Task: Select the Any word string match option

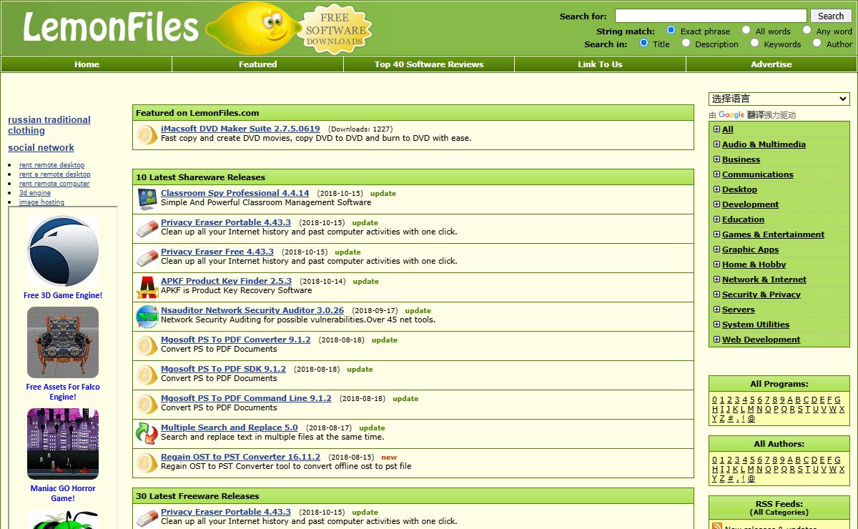Action: 807,30
